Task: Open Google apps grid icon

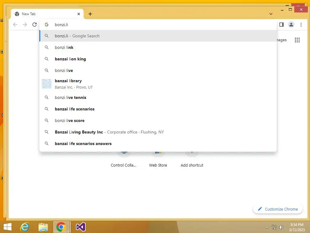Action: pyautogui.click(x=297, y=40)
